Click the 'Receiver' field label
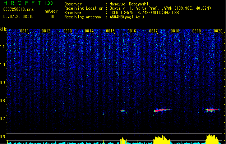Screen dimensions: 226x144 [x=73, y=13]
